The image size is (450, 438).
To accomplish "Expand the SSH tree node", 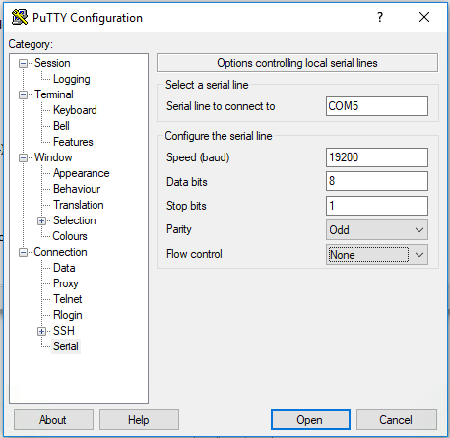I will (x=41, y=331).
